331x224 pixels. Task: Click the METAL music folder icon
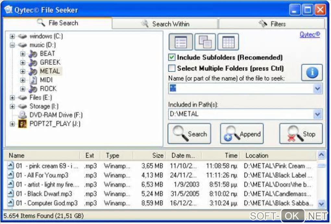[33, 71]
